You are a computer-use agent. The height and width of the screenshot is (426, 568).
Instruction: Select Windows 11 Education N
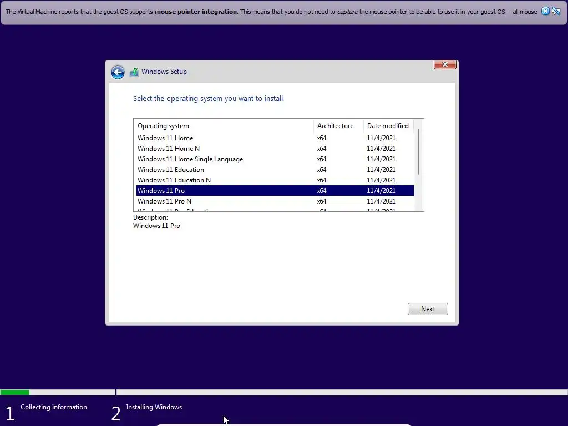[x=275, y=180]
